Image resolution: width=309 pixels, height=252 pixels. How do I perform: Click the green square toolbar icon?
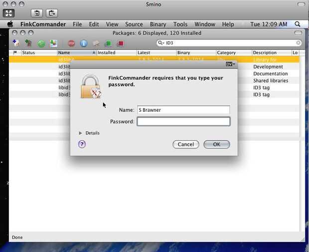(x=108, y=43)
